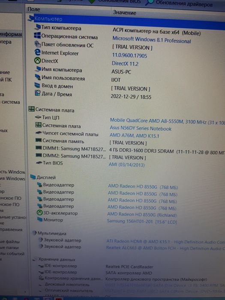Select the 'SATA-контроллер AMD' value
Image resolution: width=225 pixels, height=300 pixels.
click(129, 273)
